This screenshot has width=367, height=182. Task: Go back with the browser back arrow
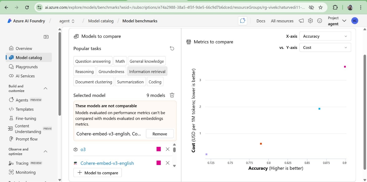coord(6,7)
